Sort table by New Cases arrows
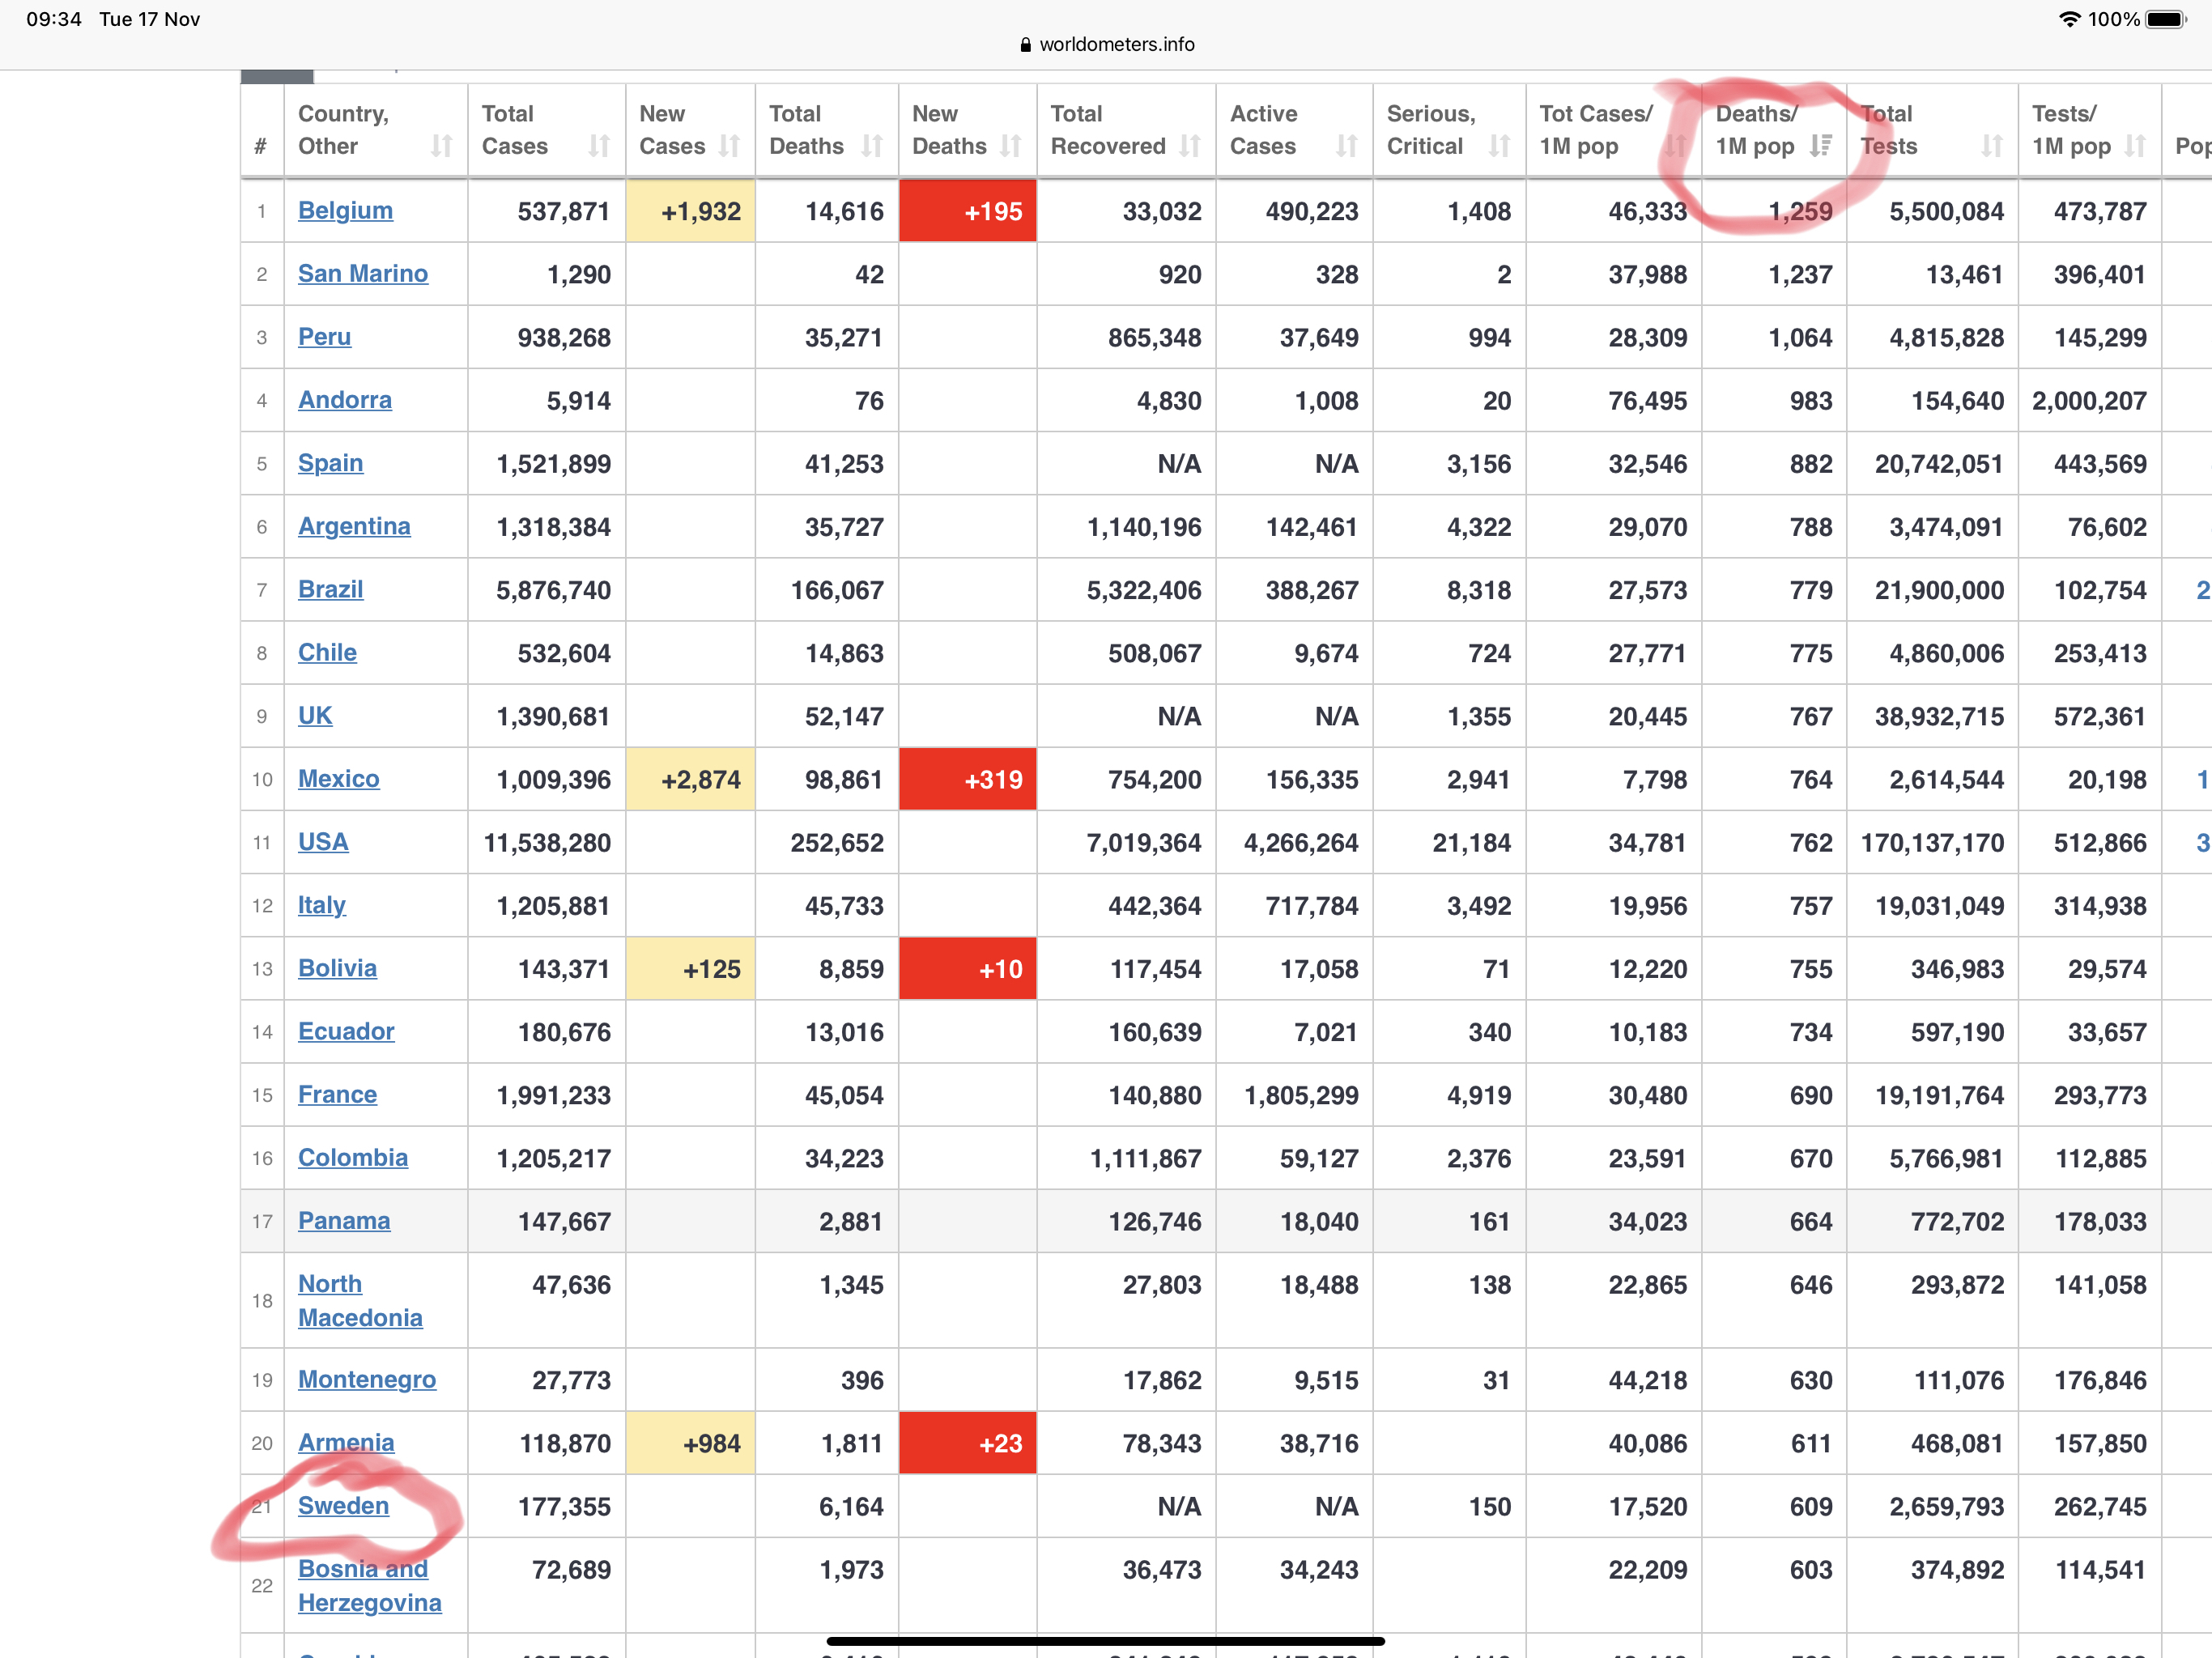 (x=730, y=146)
